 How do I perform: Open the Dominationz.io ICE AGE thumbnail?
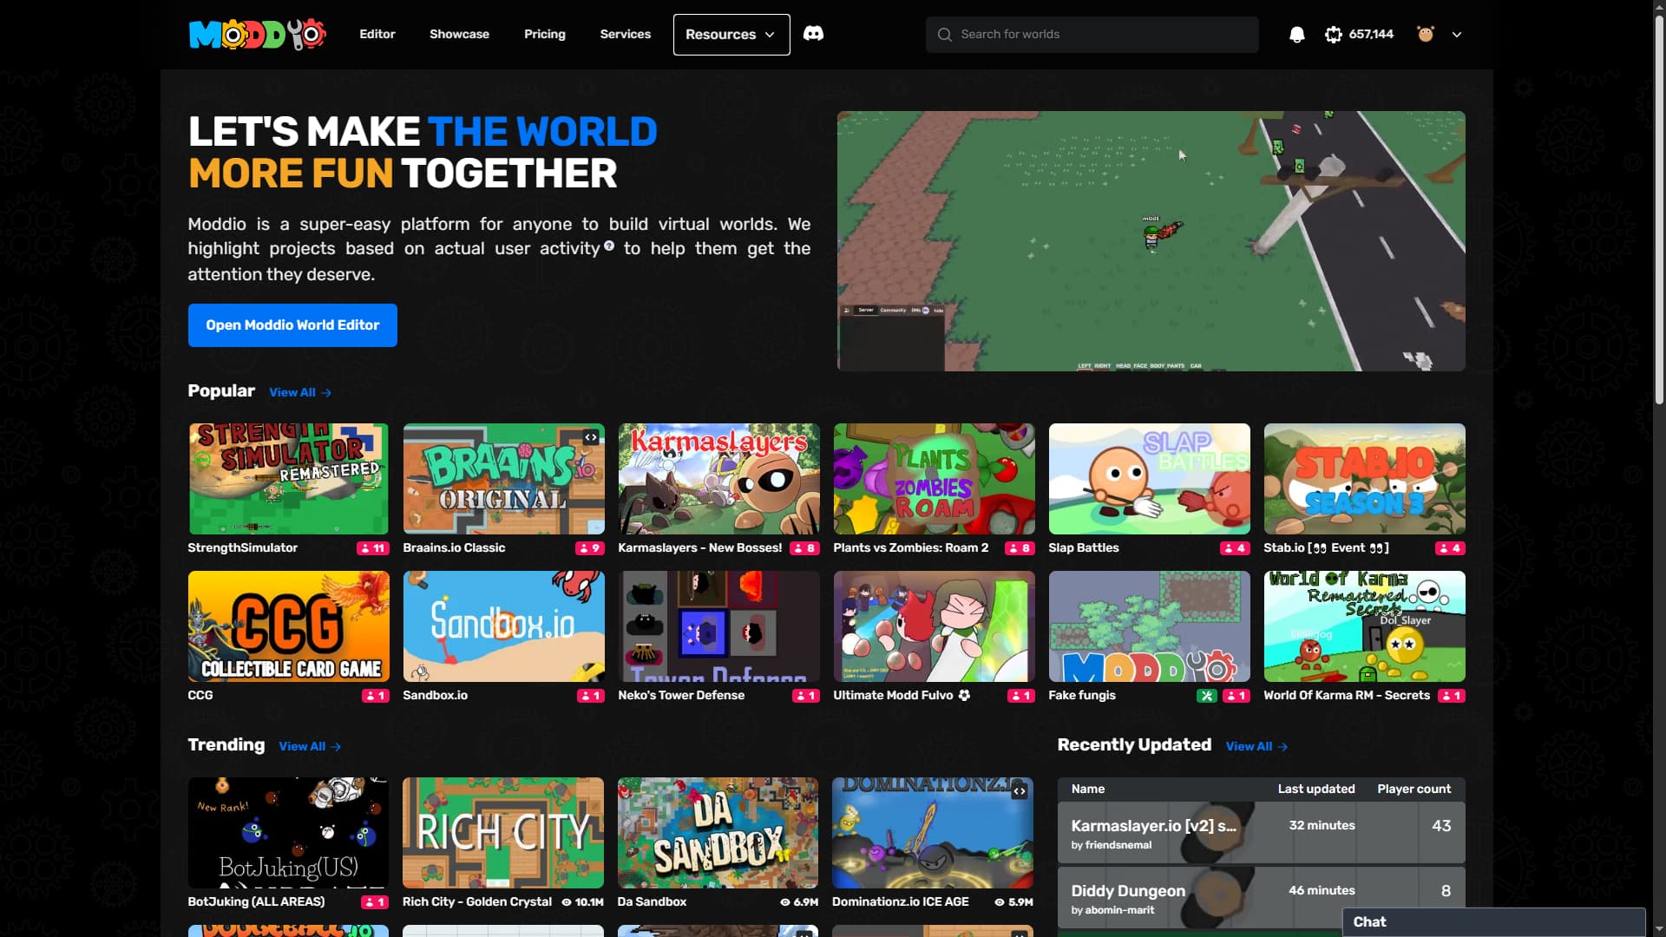933,833
